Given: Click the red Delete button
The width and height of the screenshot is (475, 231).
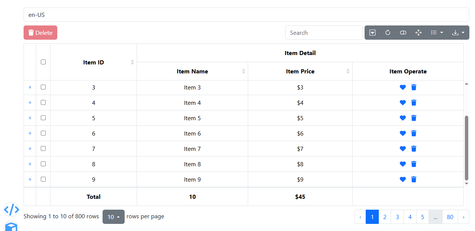Looking at the screenshot, I should [40, 33].
